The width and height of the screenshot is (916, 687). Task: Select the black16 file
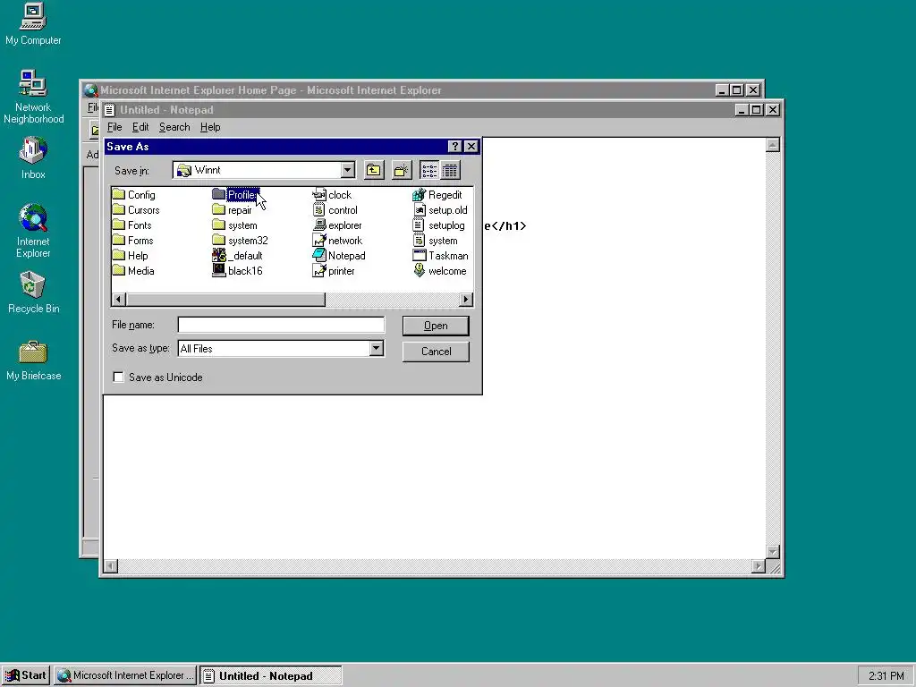(x=237, y=270)
